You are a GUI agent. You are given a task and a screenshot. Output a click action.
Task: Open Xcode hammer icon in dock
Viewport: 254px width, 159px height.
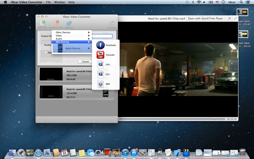pos(177,153)
